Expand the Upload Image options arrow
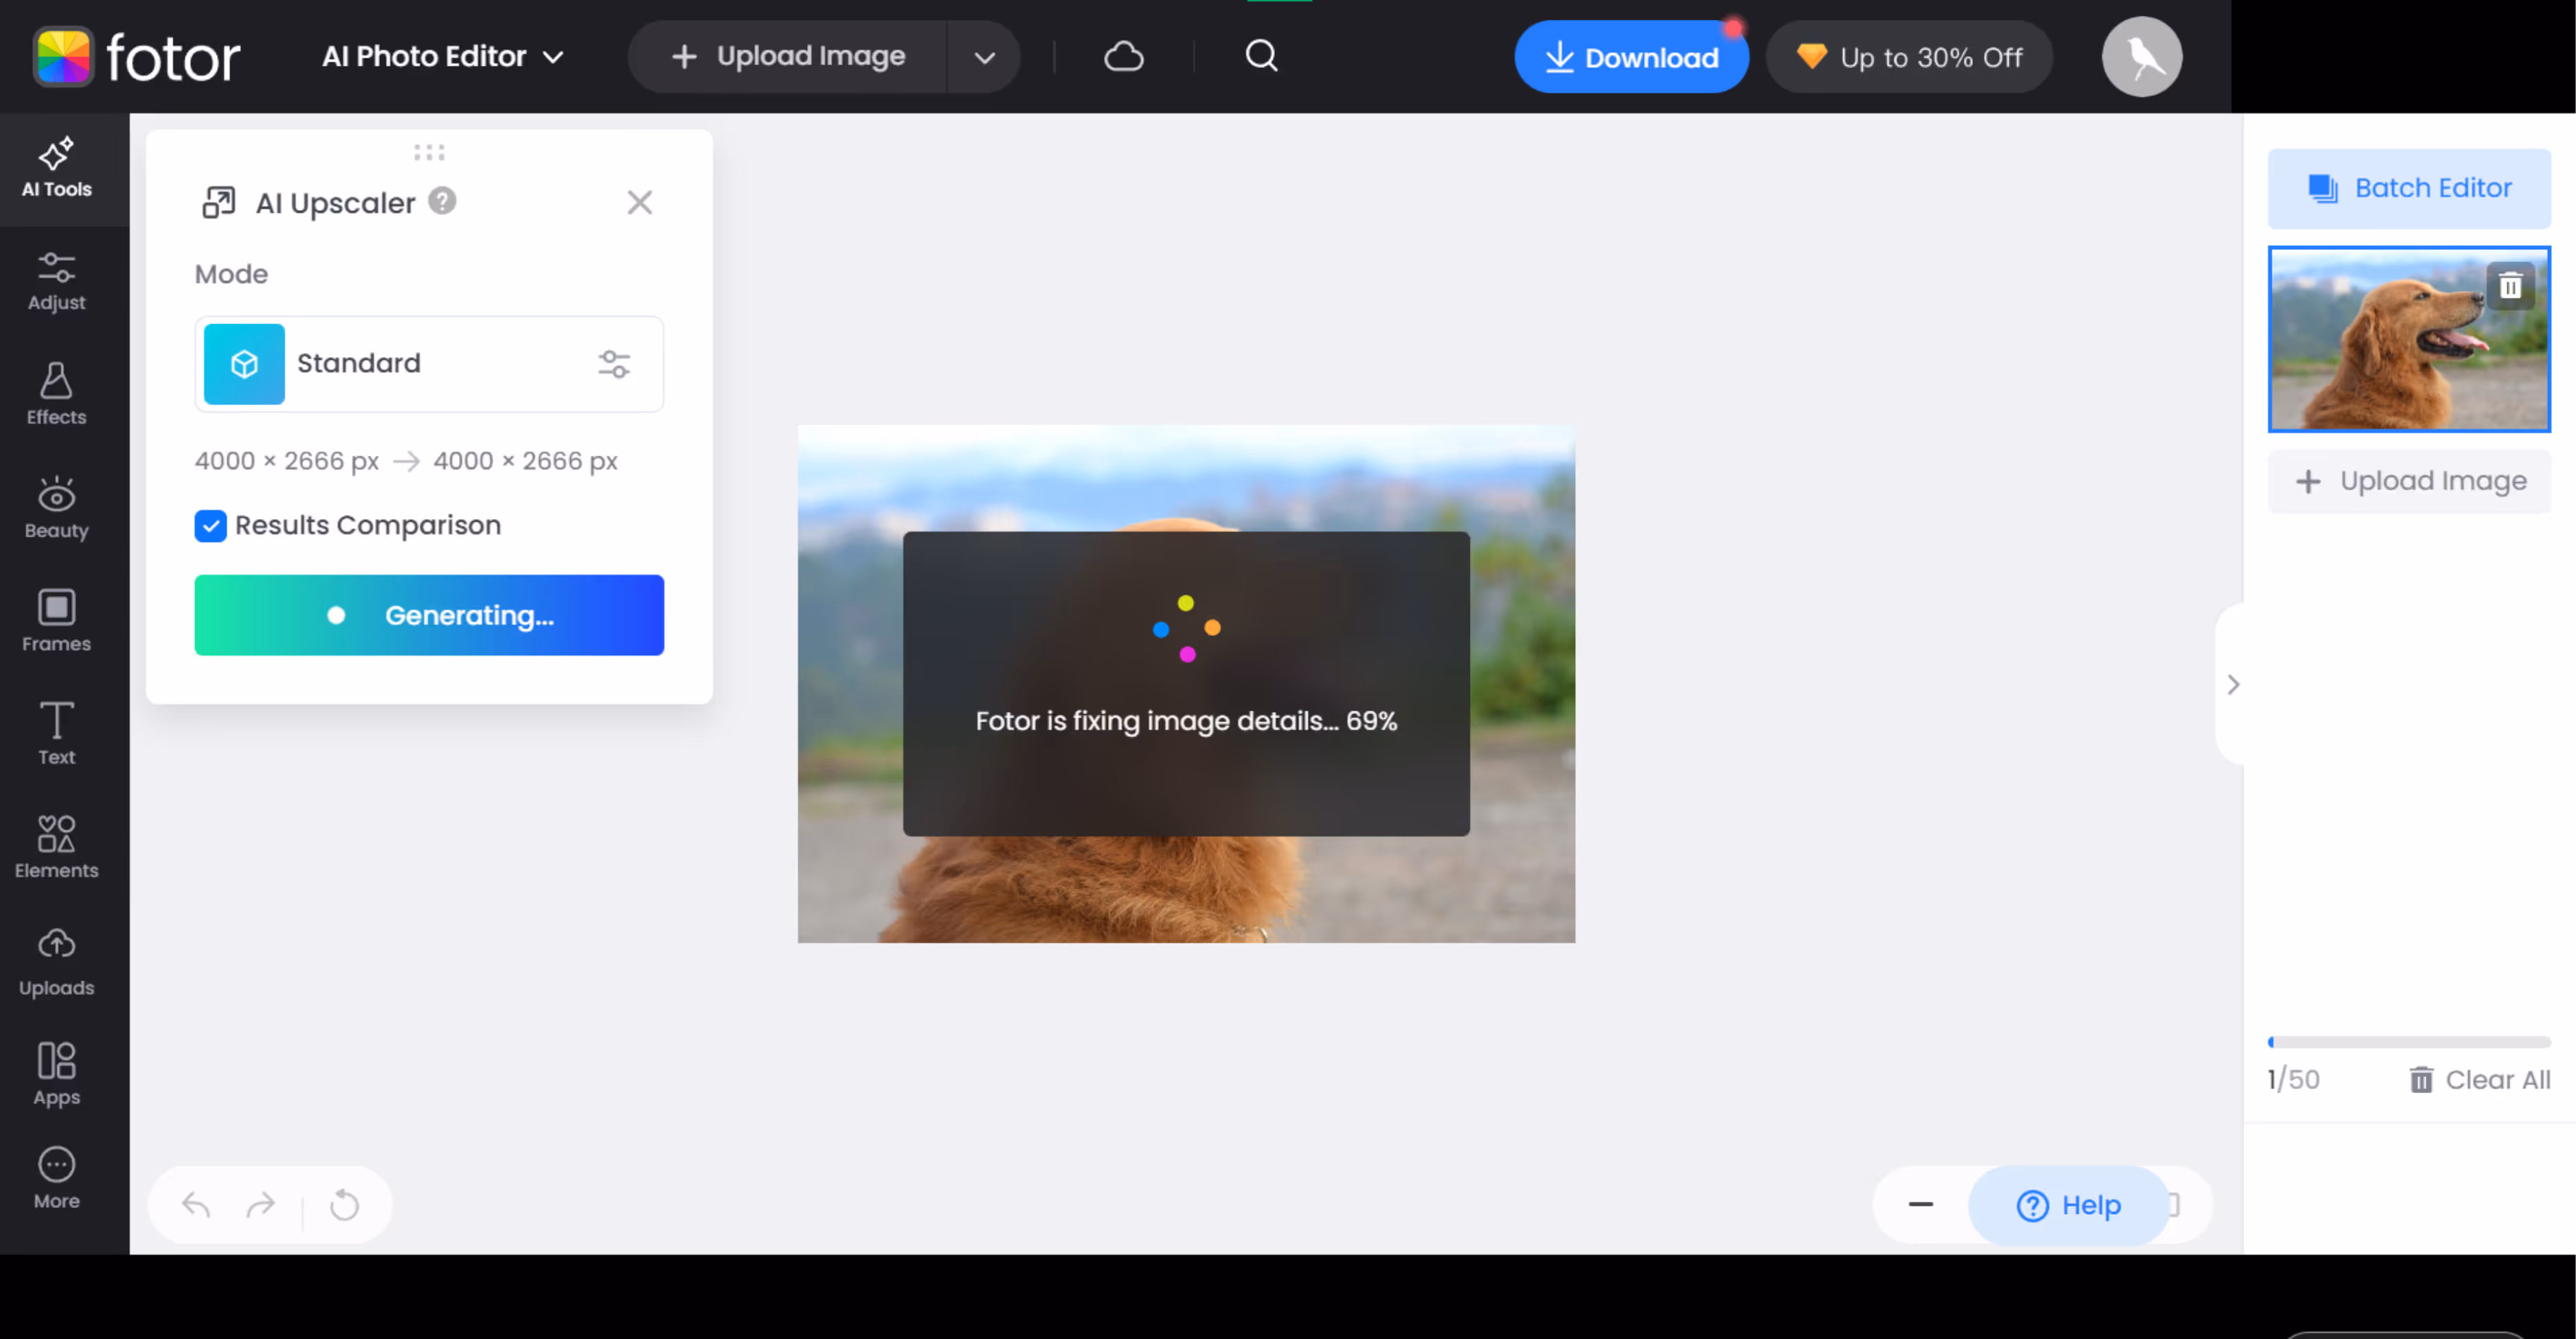 pos(984,57)
